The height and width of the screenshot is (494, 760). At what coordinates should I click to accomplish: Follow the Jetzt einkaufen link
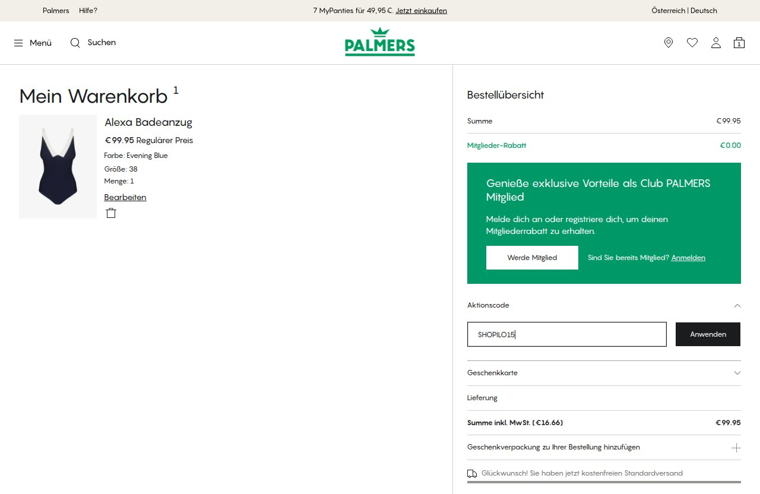click(x=421, y=11)
